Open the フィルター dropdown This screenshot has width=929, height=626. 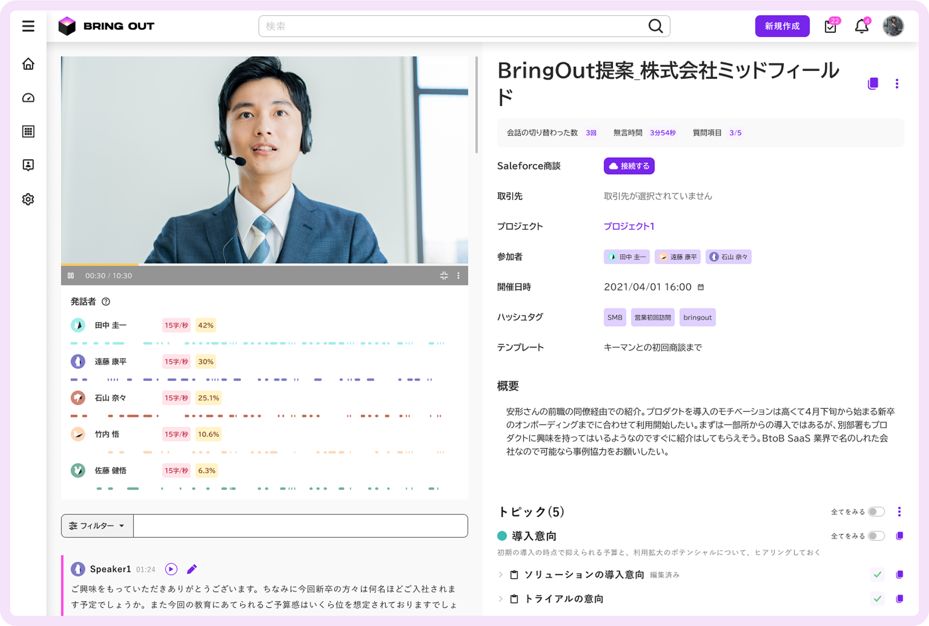[x=97, y=526]
